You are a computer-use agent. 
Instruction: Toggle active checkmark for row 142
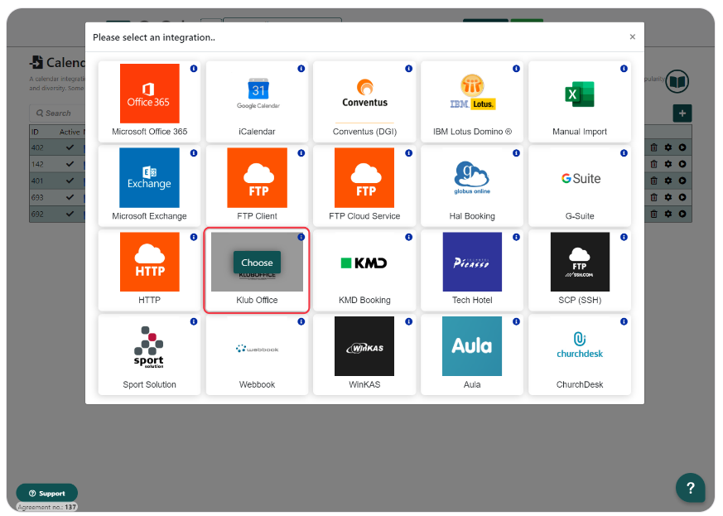click(70, 164)
